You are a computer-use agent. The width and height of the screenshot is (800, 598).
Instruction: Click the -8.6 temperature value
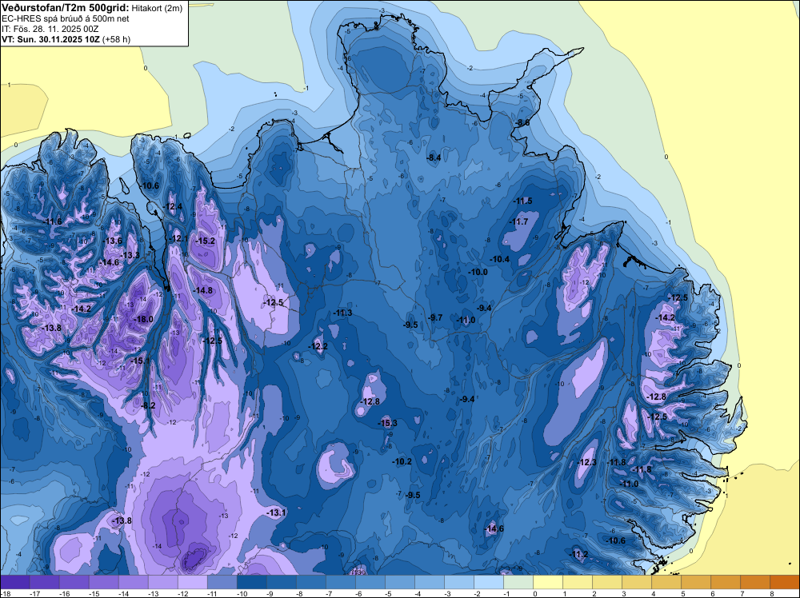[x=522, y=123]
